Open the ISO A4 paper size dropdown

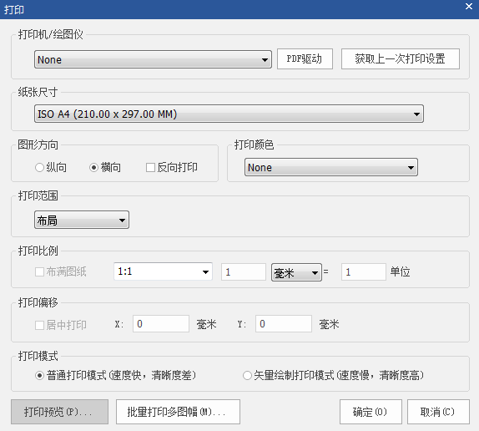coord(229,114)
